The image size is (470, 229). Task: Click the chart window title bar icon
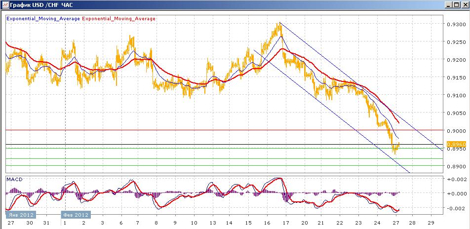pyautogui.click(x=5, y=5)
